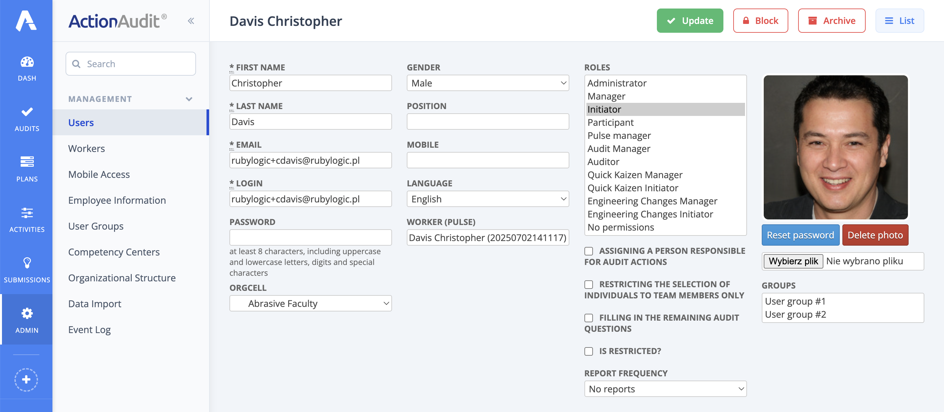Open the Gender dropdown
944x412 pixels.
[488, 83]
